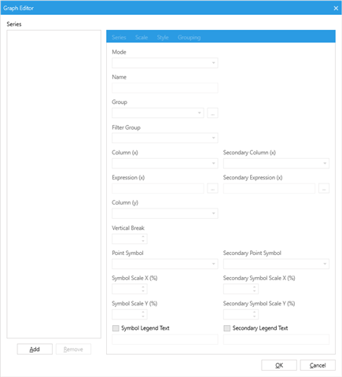Select the Style tab

click(163, 37)
